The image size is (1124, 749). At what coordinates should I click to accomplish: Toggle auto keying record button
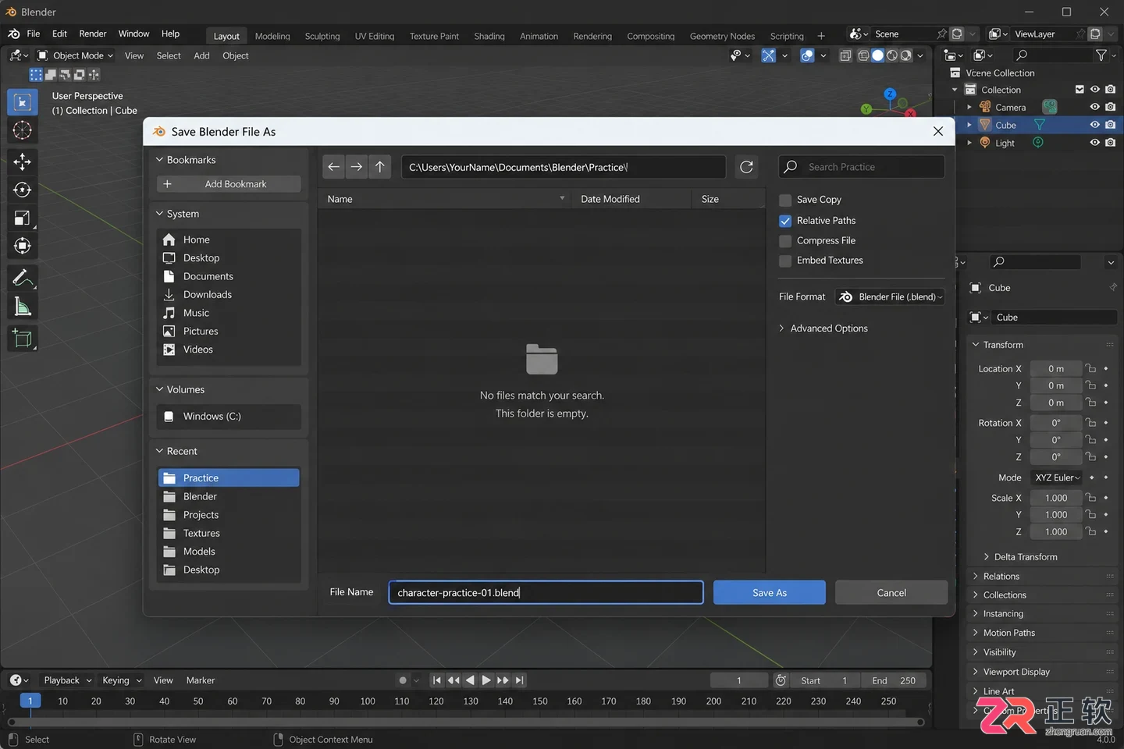coord(403,680)
